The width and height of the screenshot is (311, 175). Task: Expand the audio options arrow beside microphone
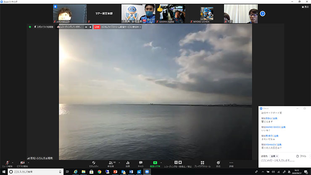(x=12, y=162)
